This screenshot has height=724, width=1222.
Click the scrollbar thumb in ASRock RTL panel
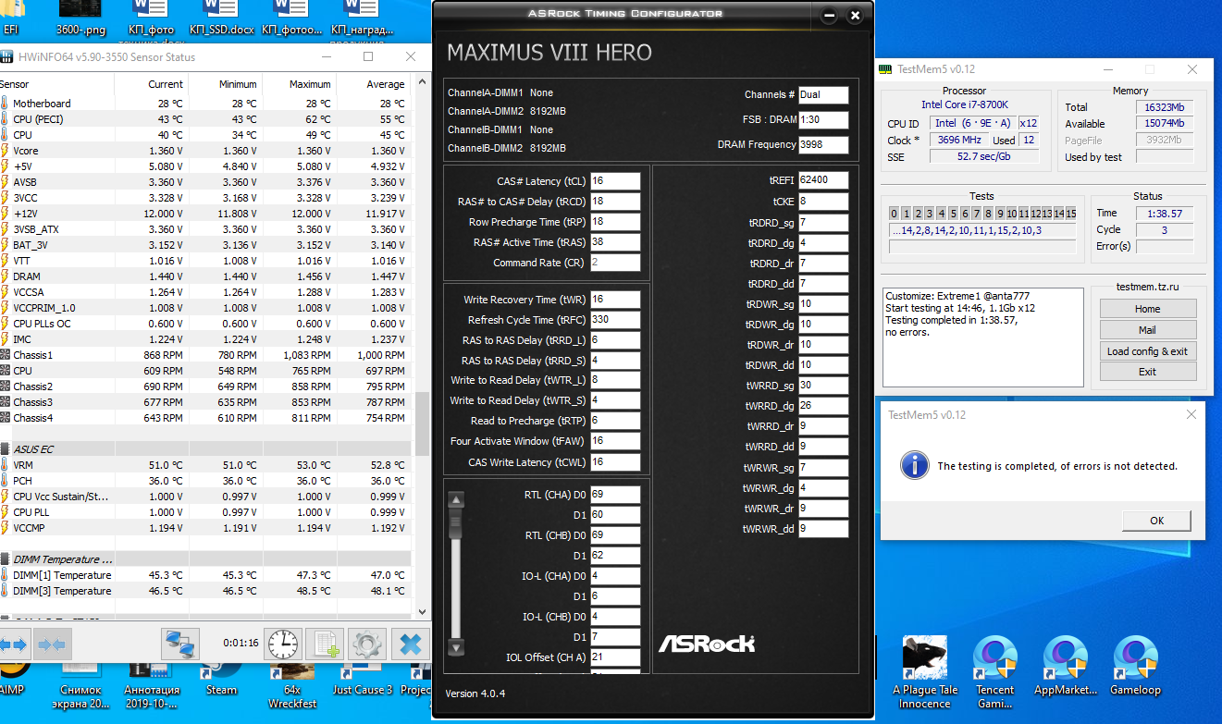pyautogui.click(x=454, y=522)
